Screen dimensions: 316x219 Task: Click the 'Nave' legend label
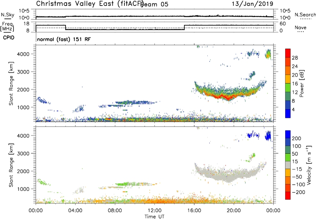301,27
